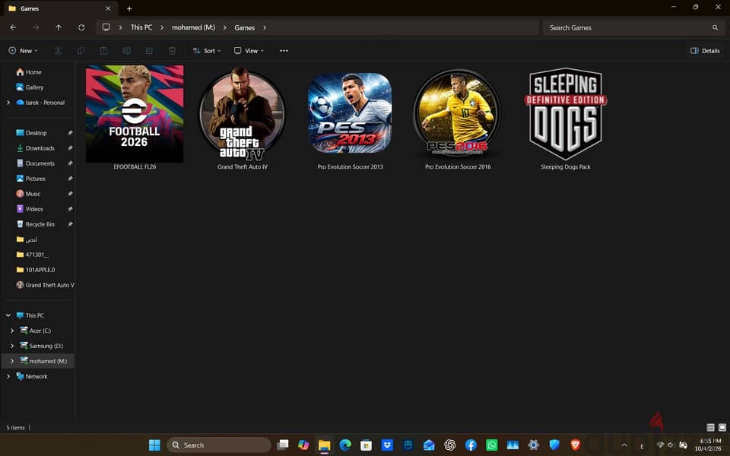The height and width of the screenshot is (456, 730).
Task: Click the PC monitor icon in address bar
Action: (x=106, y=27)
